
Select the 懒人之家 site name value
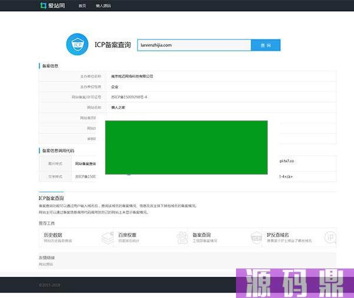118,107
